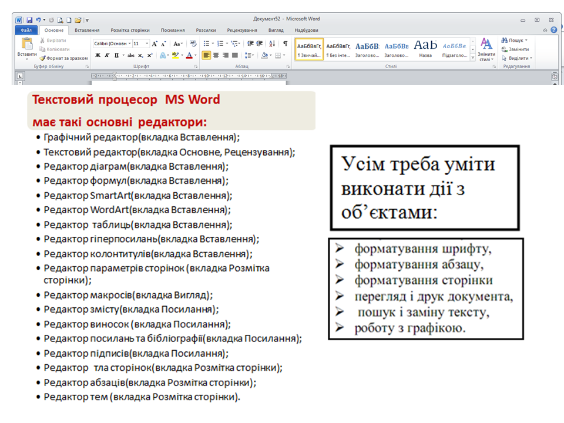
Task: Open the Change Case (Aa) dropdown
Action: pos(178,44)
